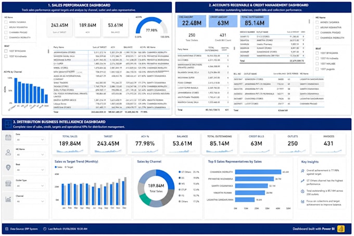Viewport: 354px width, 236px height.
Task: Click icon beside Focus on collections insight
Action: [x=302, y=202]
